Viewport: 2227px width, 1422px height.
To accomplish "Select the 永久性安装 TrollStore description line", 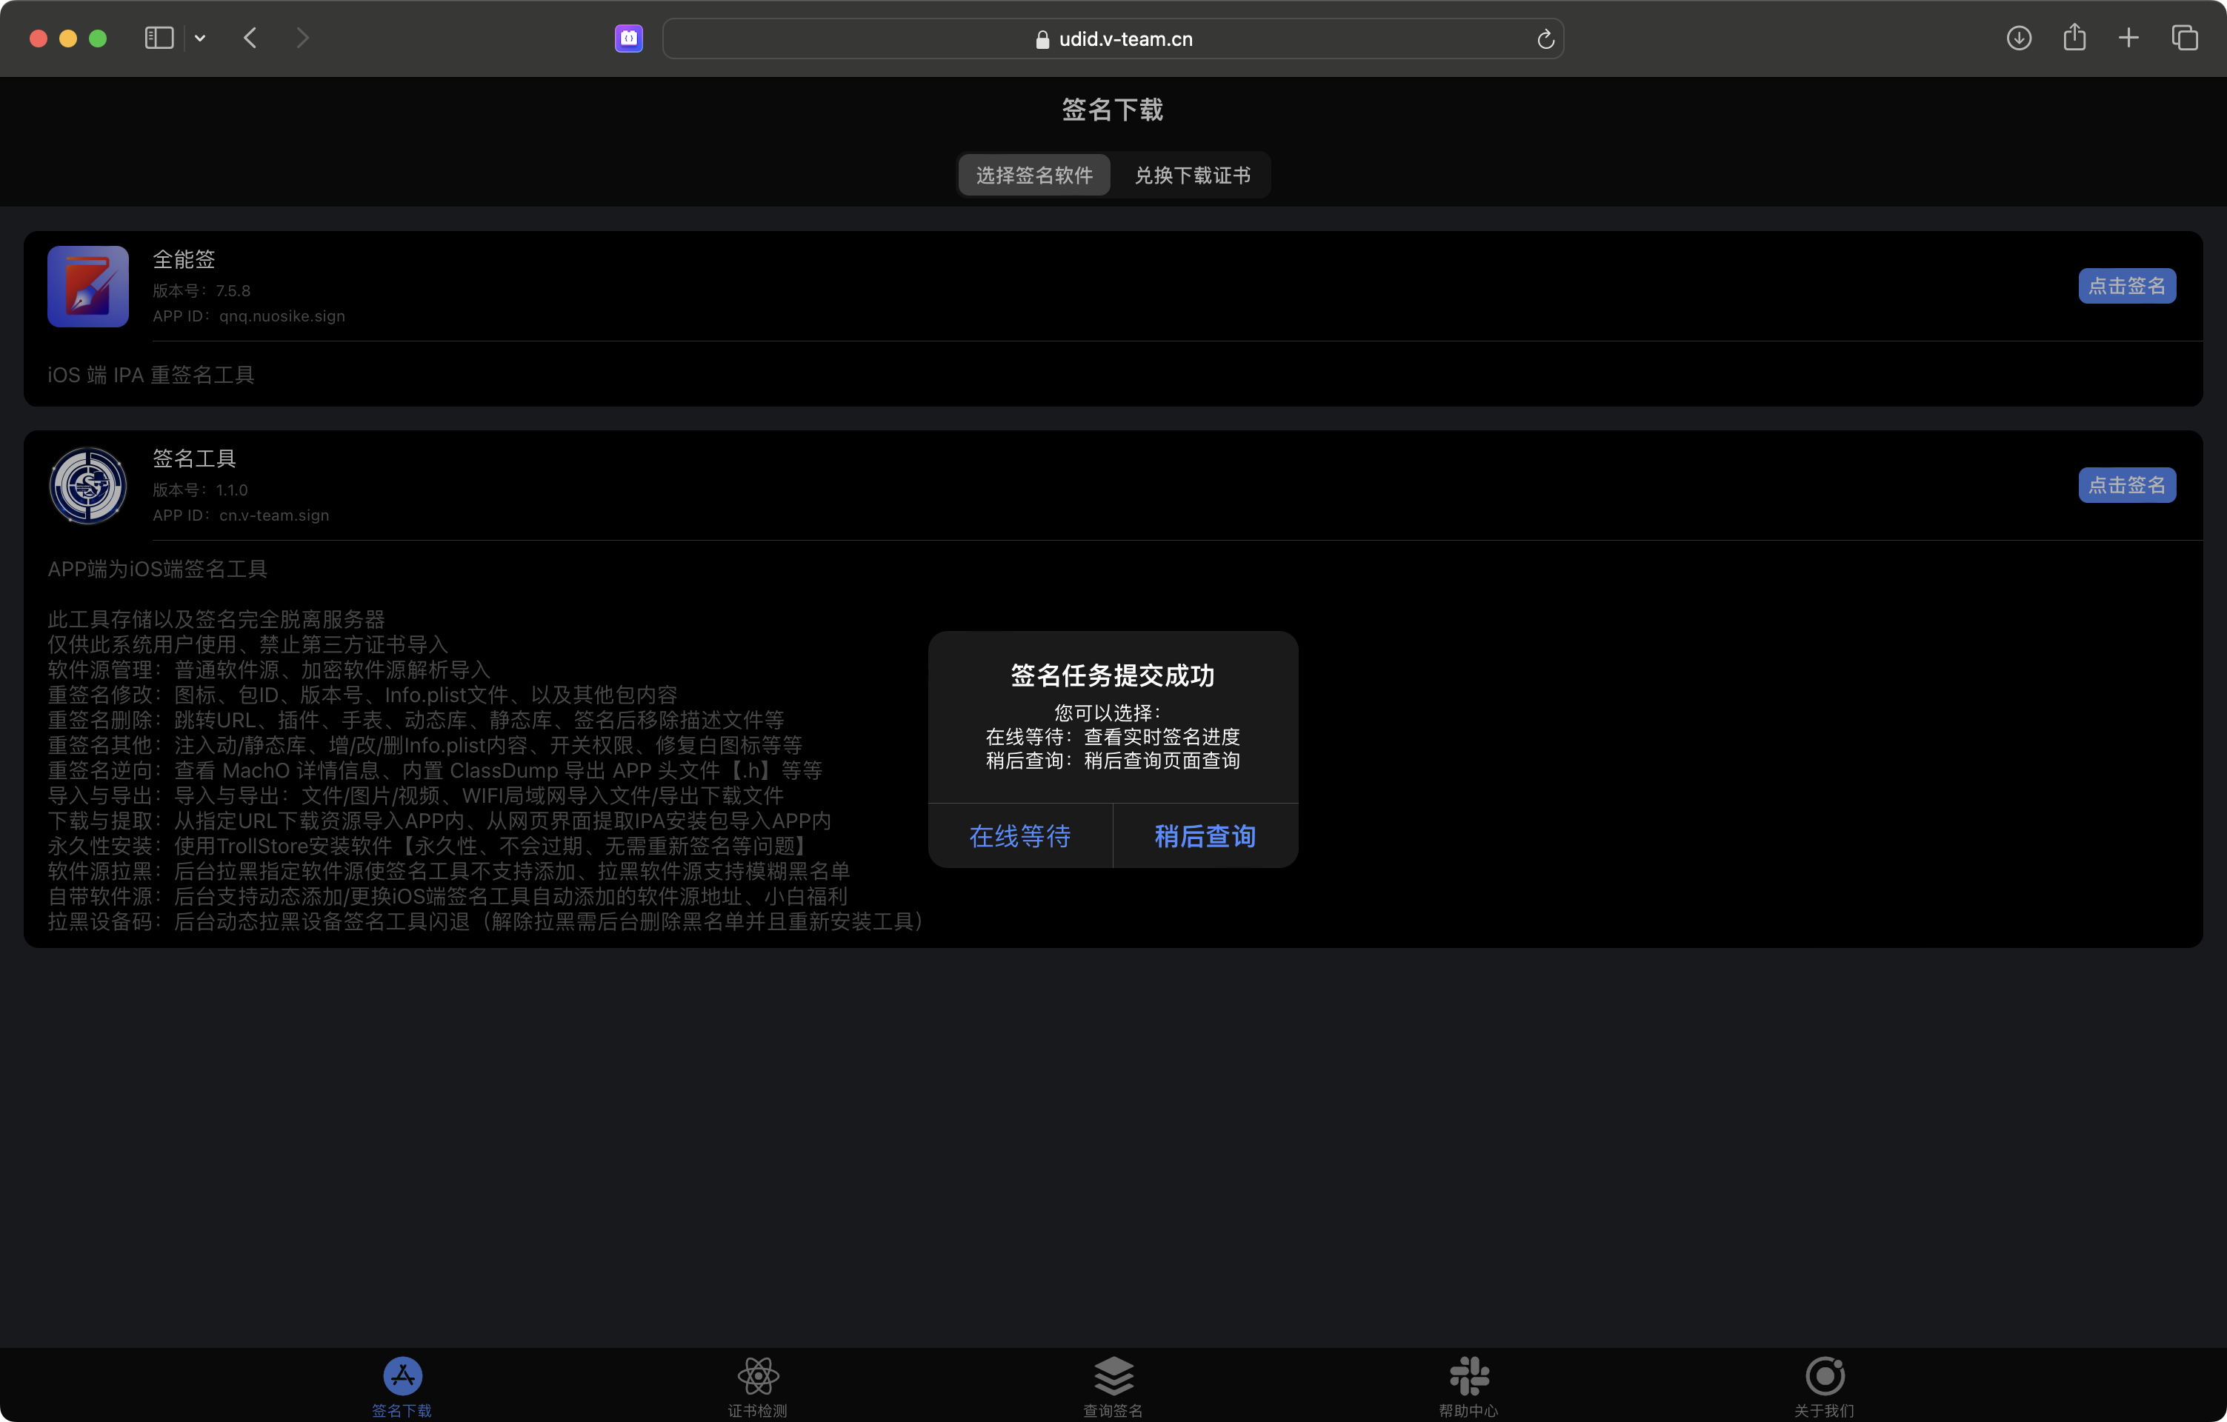I will point(430,846).
